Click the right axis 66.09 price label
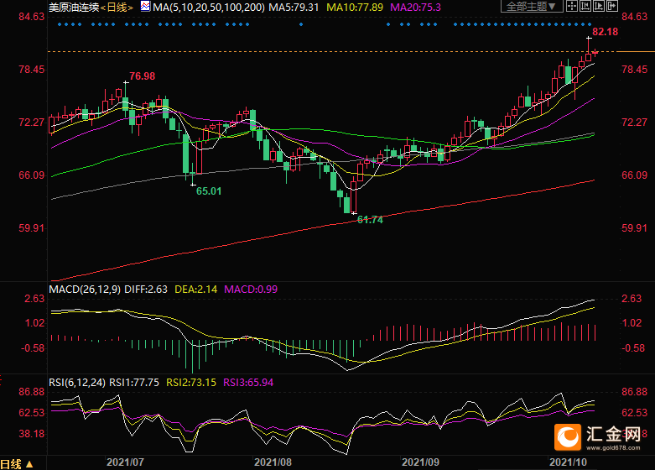The width and height of the screenshot is (655, 470). 634,175
